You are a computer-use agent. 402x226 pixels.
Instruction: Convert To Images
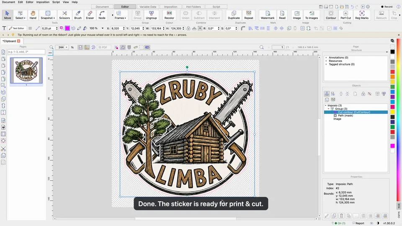coord(312,15)
